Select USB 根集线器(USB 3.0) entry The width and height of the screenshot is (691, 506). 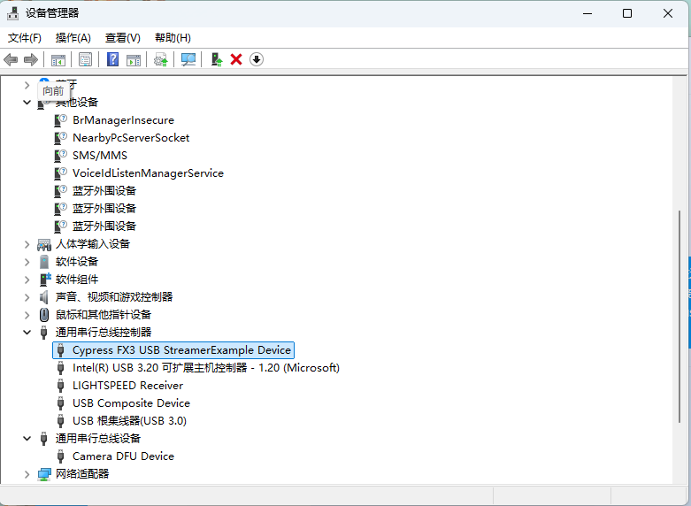tap(129, 421)
